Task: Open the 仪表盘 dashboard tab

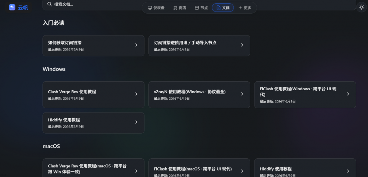Action: (156, 8)
